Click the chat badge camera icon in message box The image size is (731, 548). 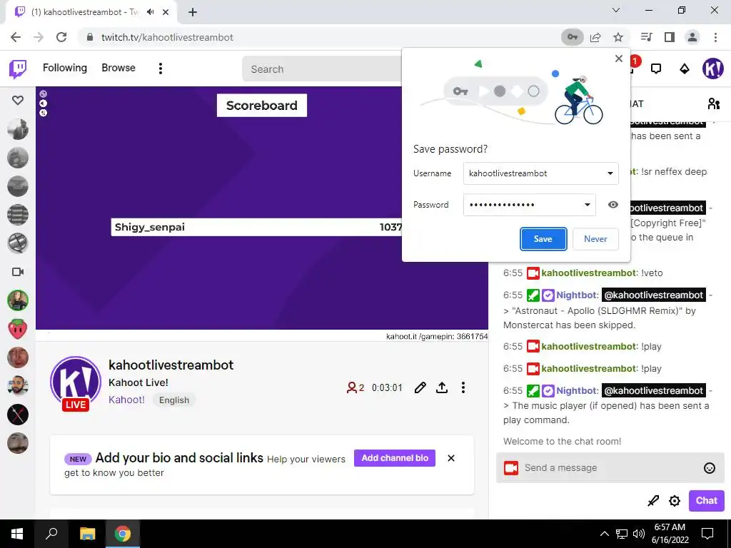coord(511,468)
